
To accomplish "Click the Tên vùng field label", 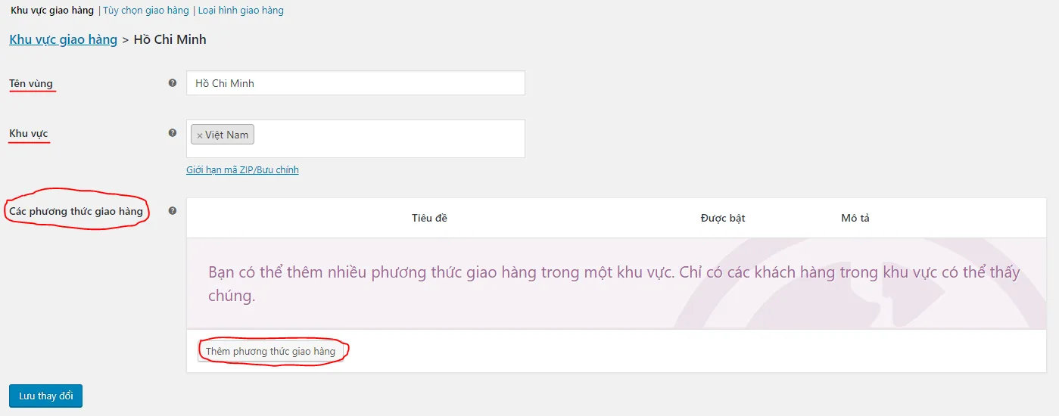I will coord(31,83).
